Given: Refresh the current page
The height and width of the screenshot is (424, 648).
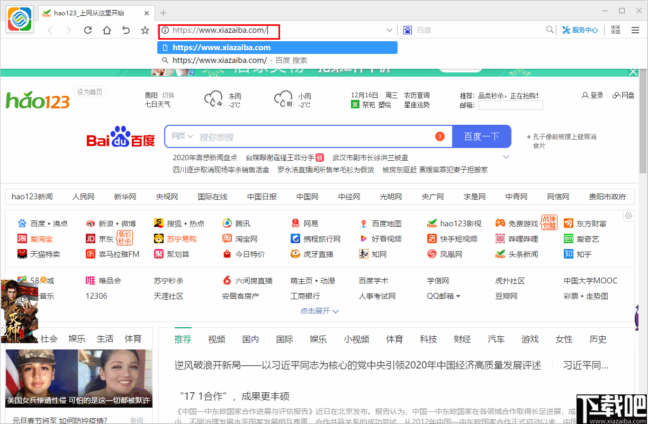Looking at the screenshot, I should [87, 30].
